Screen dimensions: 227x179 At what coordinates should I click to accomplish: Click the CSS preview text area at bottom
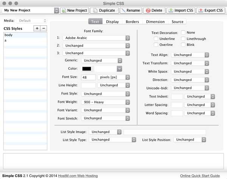(113, 161)
